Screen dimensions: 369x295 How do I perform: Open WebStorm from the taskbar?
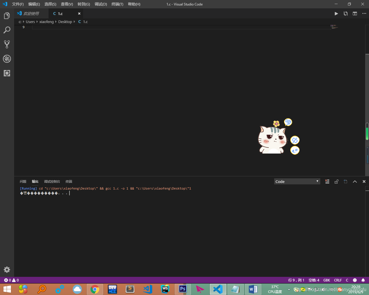[x=165, y=289]
